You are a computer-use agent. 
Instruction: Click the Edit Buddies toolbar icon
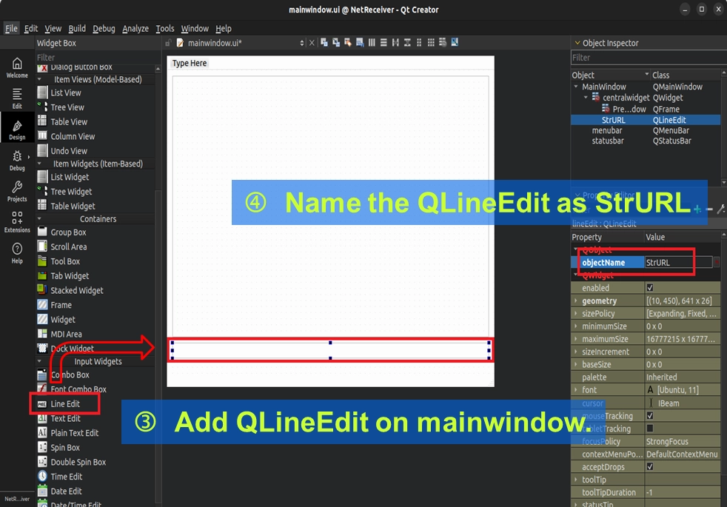(x=348, y=43)
